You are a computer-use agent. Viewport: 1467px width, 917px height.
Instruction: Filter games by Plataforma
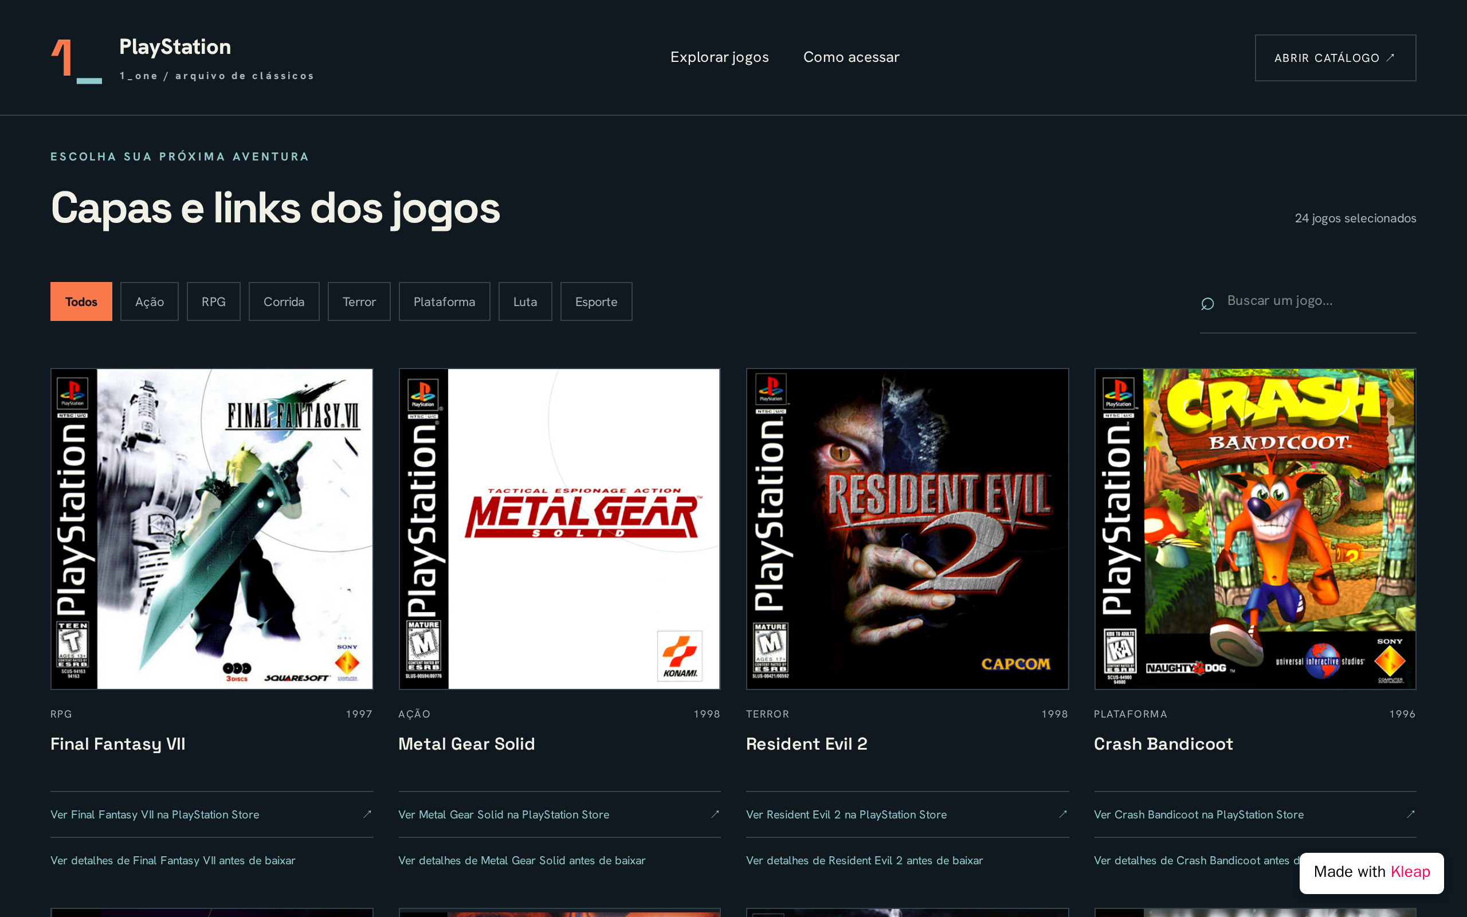pos(444,301)
